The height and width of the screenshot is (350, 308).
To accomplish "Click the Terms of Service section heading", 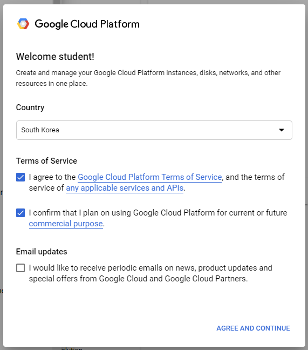I will coord(46,161).
